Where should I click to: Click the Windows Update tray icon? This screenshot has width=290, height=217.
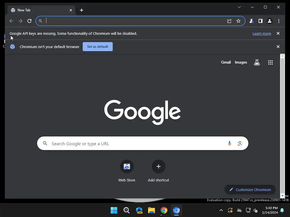coord(230,210)
